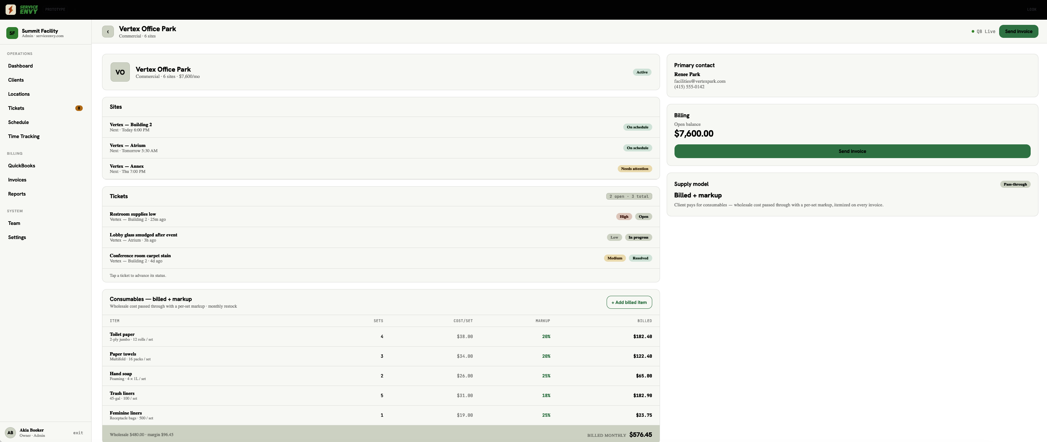Image resolution: width=1047 pixels, height=442 pixels.
Task: Select the Hand soap consumable row
Action: pos(381,376)
